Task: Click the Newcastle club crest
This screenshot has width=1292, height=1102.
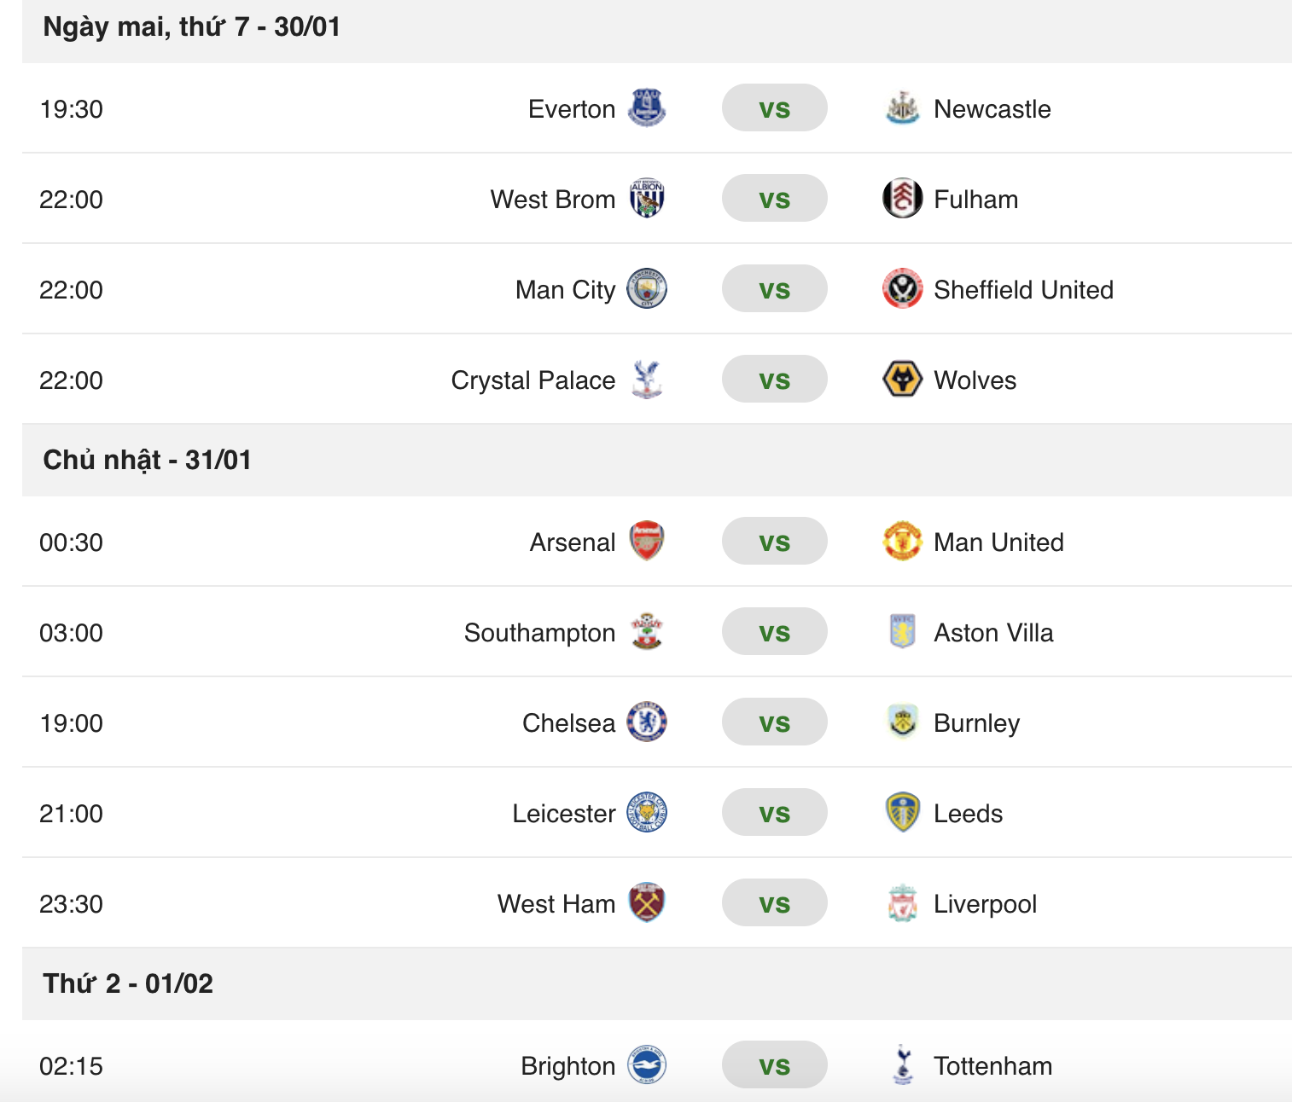Action: pos(903,108)
